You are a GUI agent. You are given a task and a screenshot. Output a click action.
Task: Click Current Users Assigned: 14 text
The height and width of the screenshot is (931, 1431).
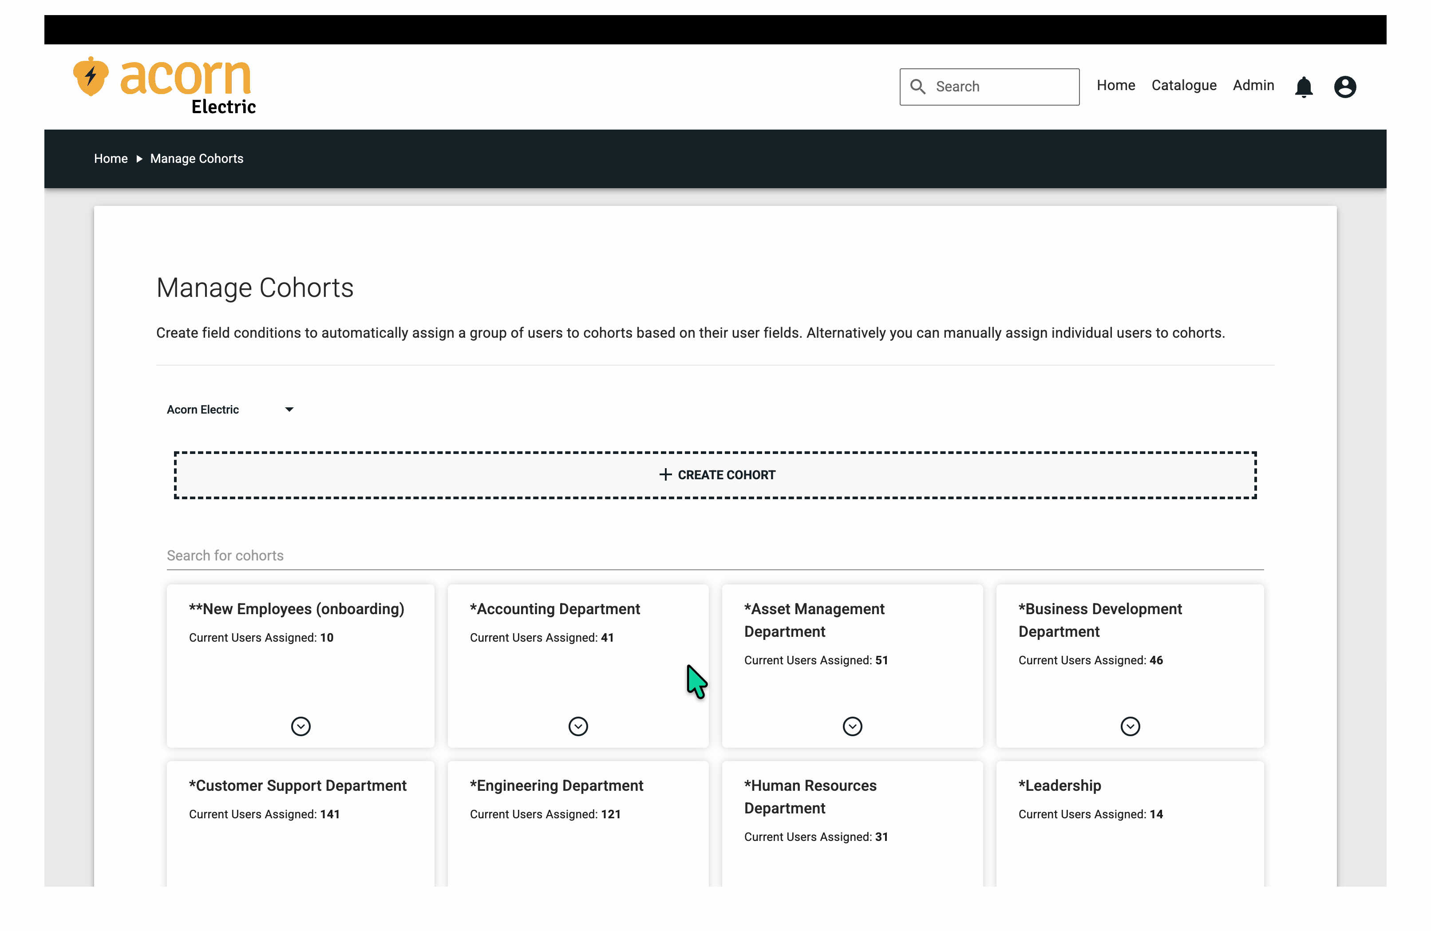1090,814
